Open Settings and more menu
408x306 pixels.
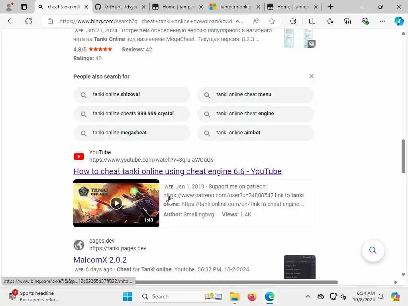382,21
